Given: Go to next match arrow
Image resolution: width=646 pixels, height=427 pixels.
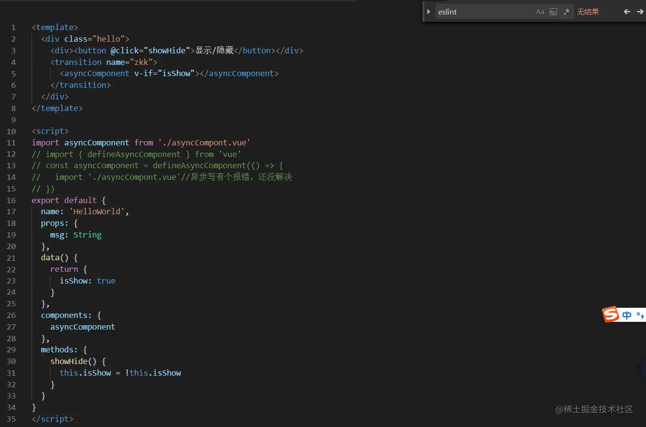Looking at the screenshot, I should coord(640,12).
